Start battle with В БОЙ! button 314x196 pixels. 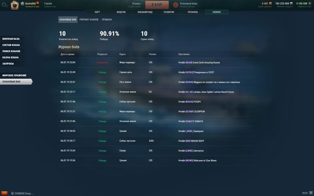[x=157, y=5]
